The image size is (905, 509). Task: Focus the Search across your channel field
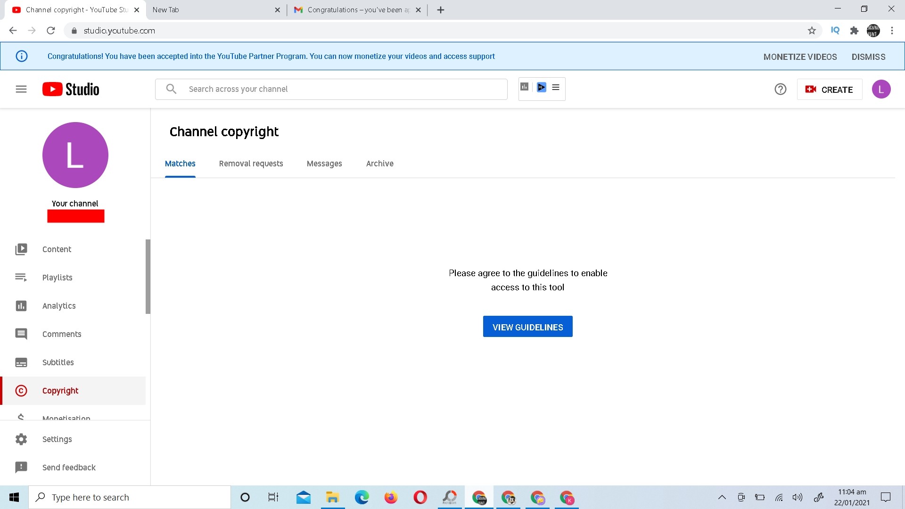click(331, 89)
